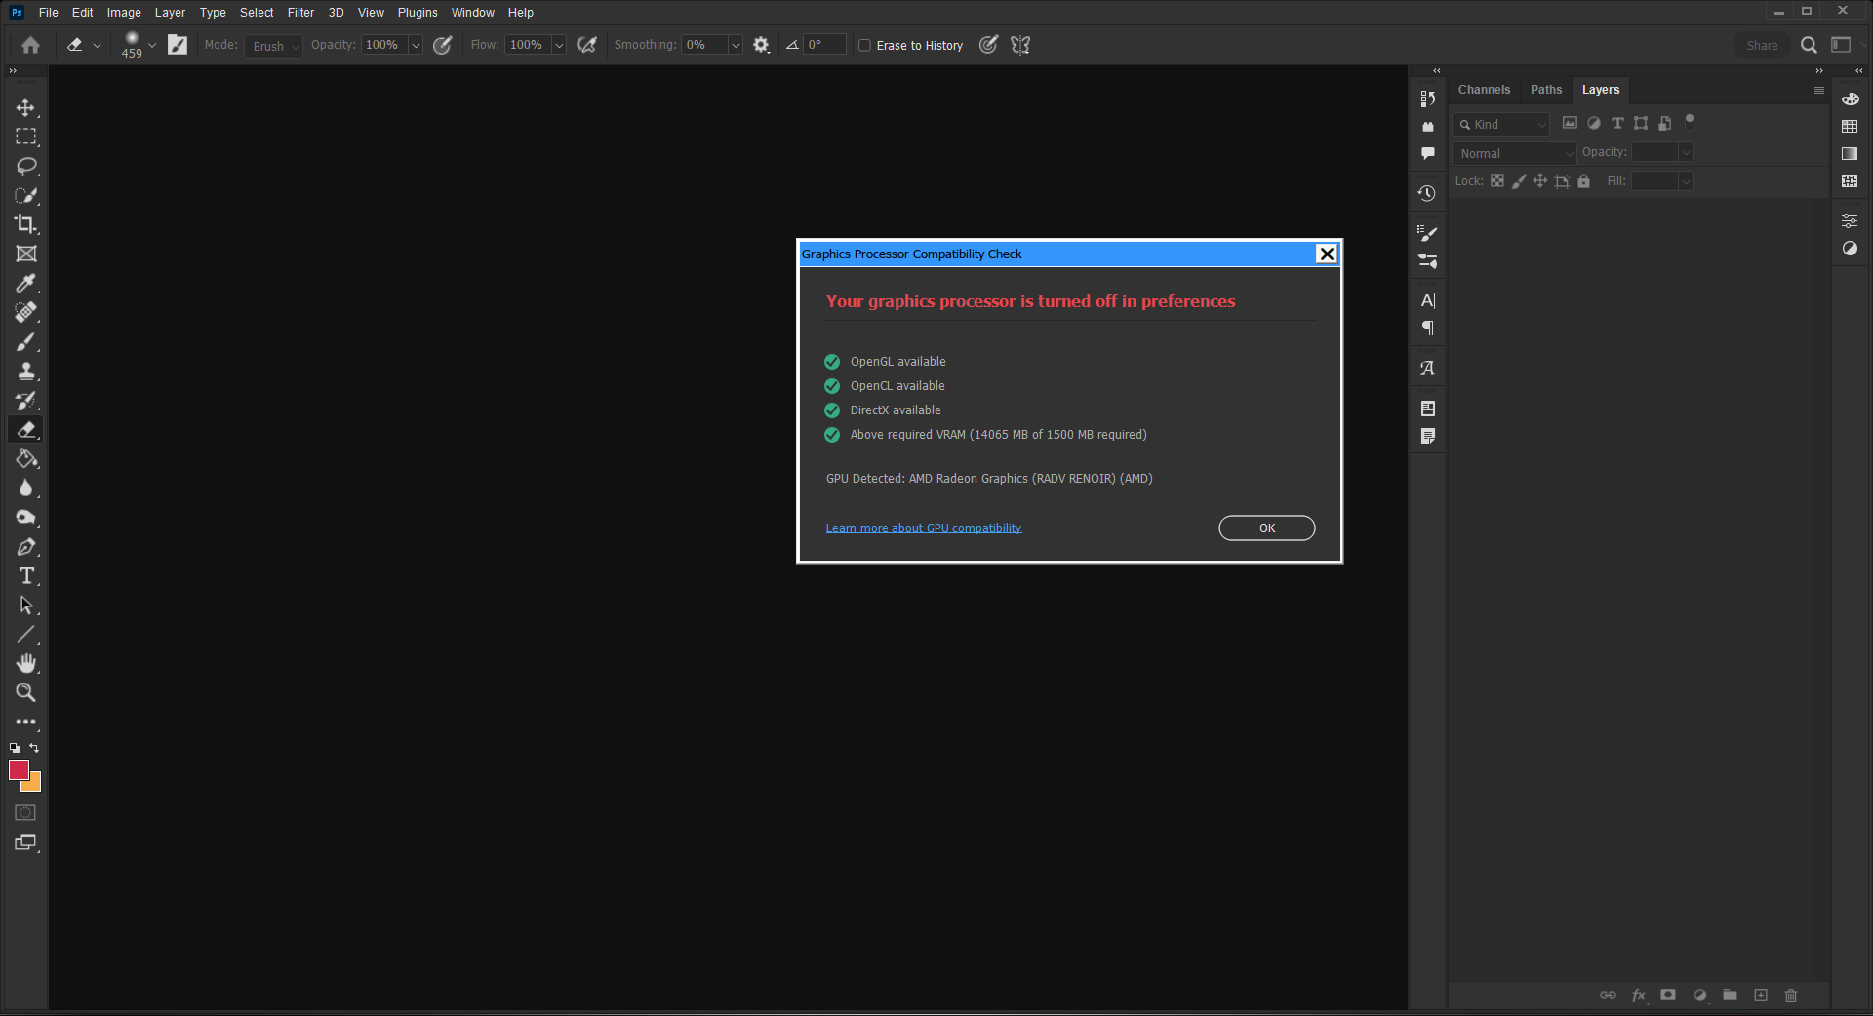Toggle the brush settings panel

point(178,45)
